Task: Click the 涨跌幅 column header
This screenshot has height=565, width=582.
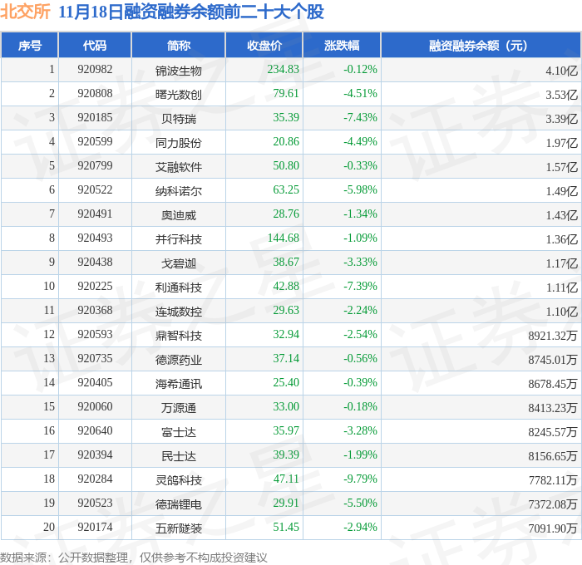Action: pos(342,45)
